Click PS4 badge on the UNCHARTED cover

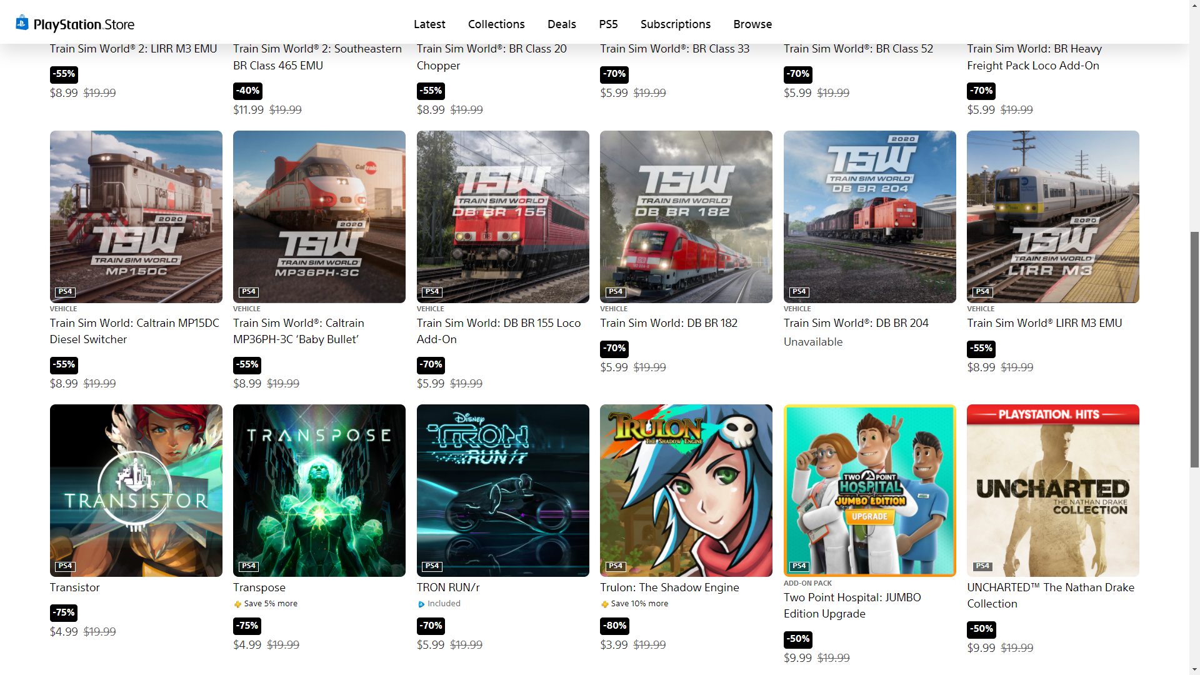[982, 566]
